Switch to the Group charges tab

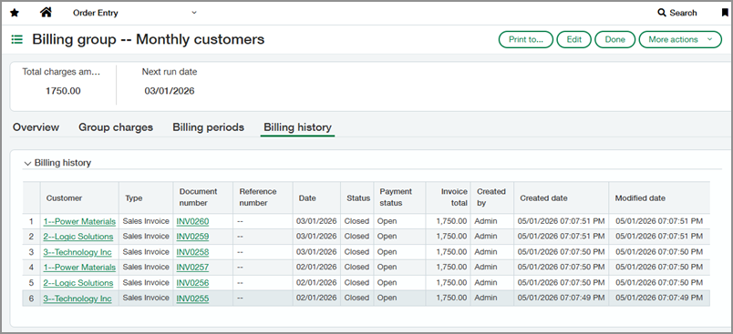[116, 127]
